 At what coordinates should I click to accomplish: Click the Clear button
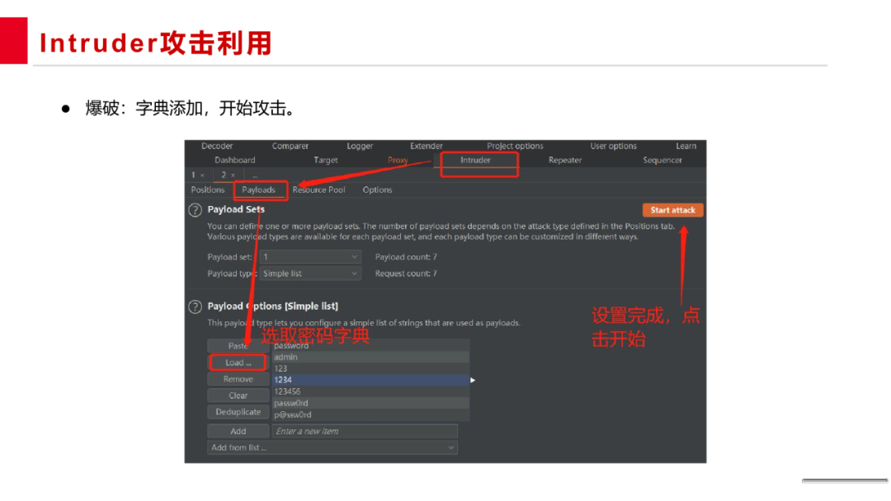click(238, 395)
